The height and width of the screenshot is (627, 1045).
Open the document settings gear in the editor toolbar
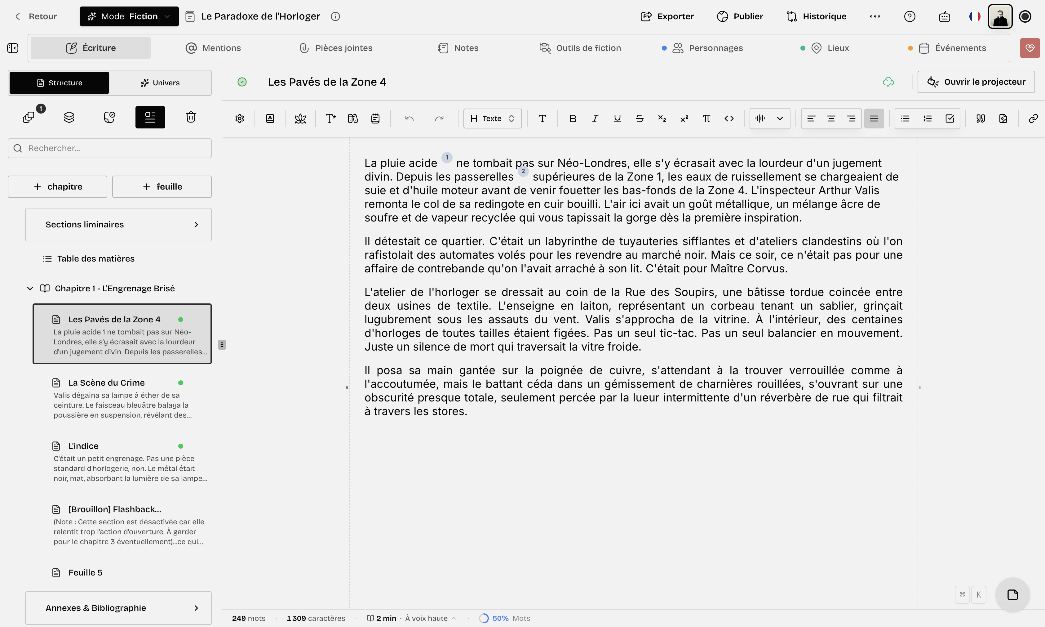(x=239, y=118)
